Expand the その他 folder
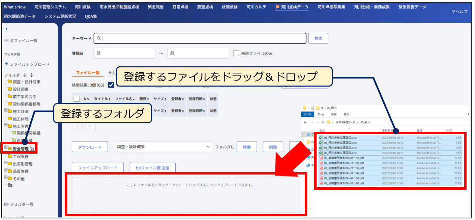The width and height of the screenshot is (475, 220). coord(6,178)
